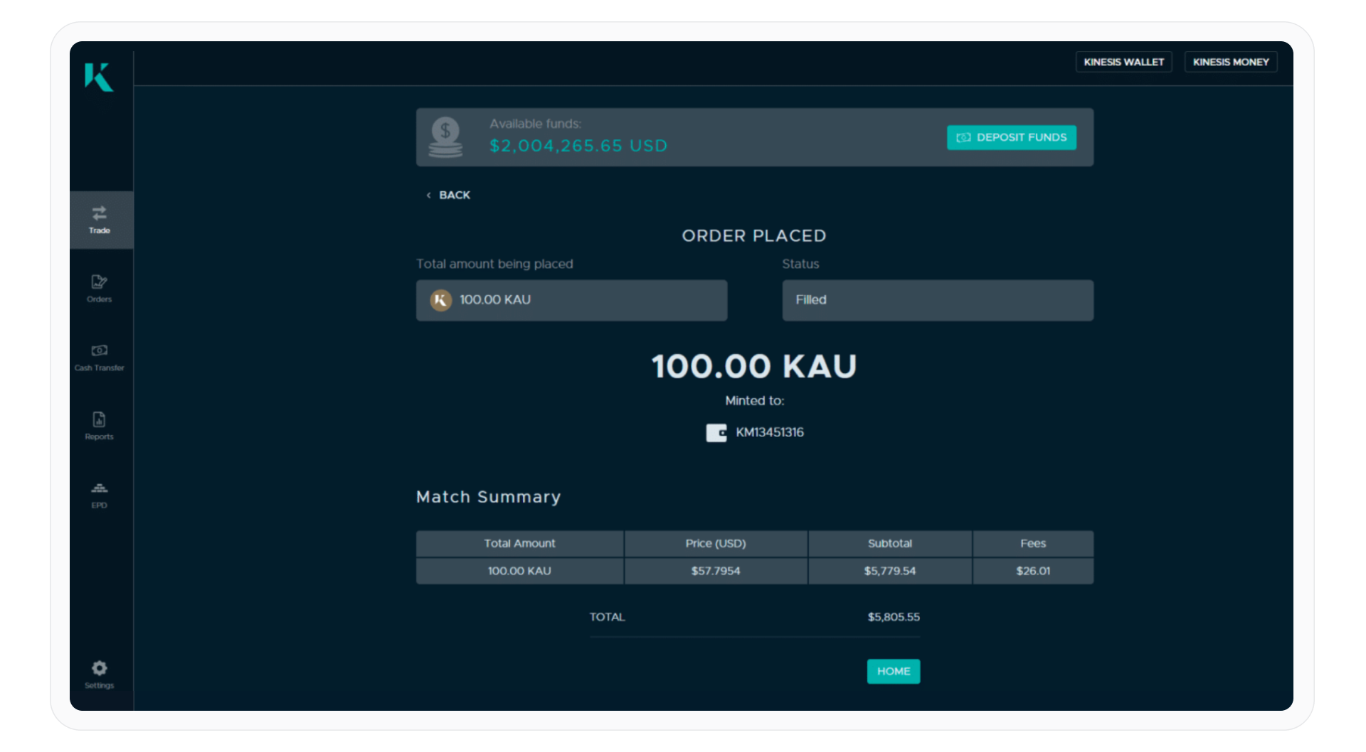The width and height of the screenshot is (1366, 752).
Task: Click the Minted to: label
Action: click(754, 401)
